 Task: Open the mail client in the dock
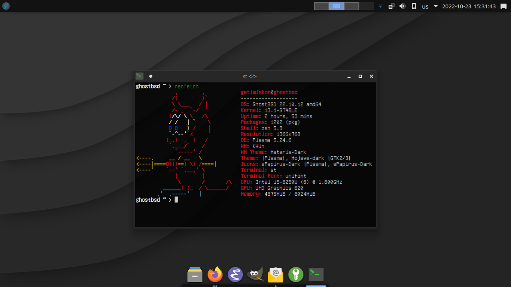(276, 274)
